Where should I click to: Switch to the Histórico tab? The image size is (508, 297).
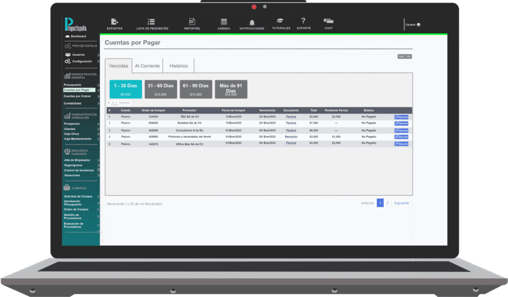click(179, 66)
